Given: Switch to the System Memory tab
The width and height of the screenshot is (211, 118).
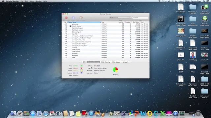Looking at the screenshot, I should (94, 62).
